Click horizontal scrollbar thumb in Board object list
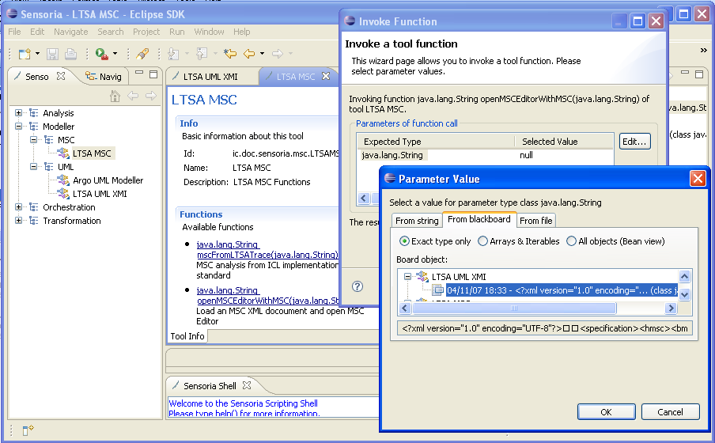Screen dimensions: 715x443 514,309
